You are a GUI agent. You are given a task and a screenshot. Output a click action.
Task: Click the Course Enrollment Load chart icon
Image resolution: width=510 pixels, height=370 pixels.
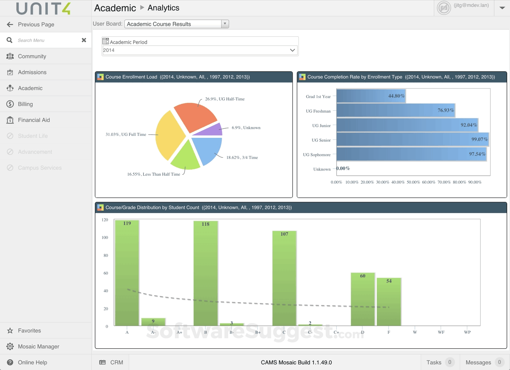(x=100, y=77)
